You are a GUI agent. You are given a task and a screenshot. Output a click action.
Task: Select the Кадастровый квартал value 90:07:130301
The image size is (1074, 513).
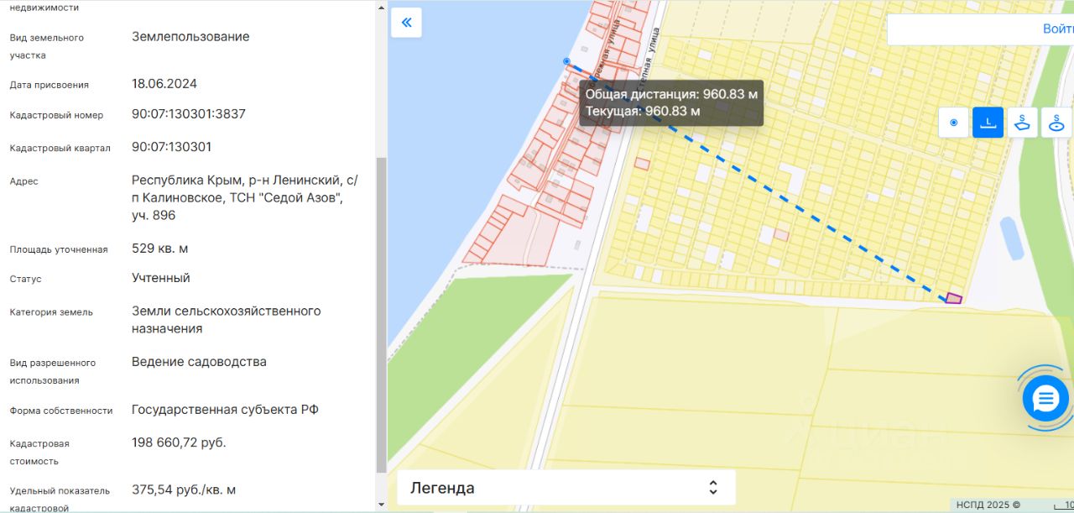coord(172,147)
